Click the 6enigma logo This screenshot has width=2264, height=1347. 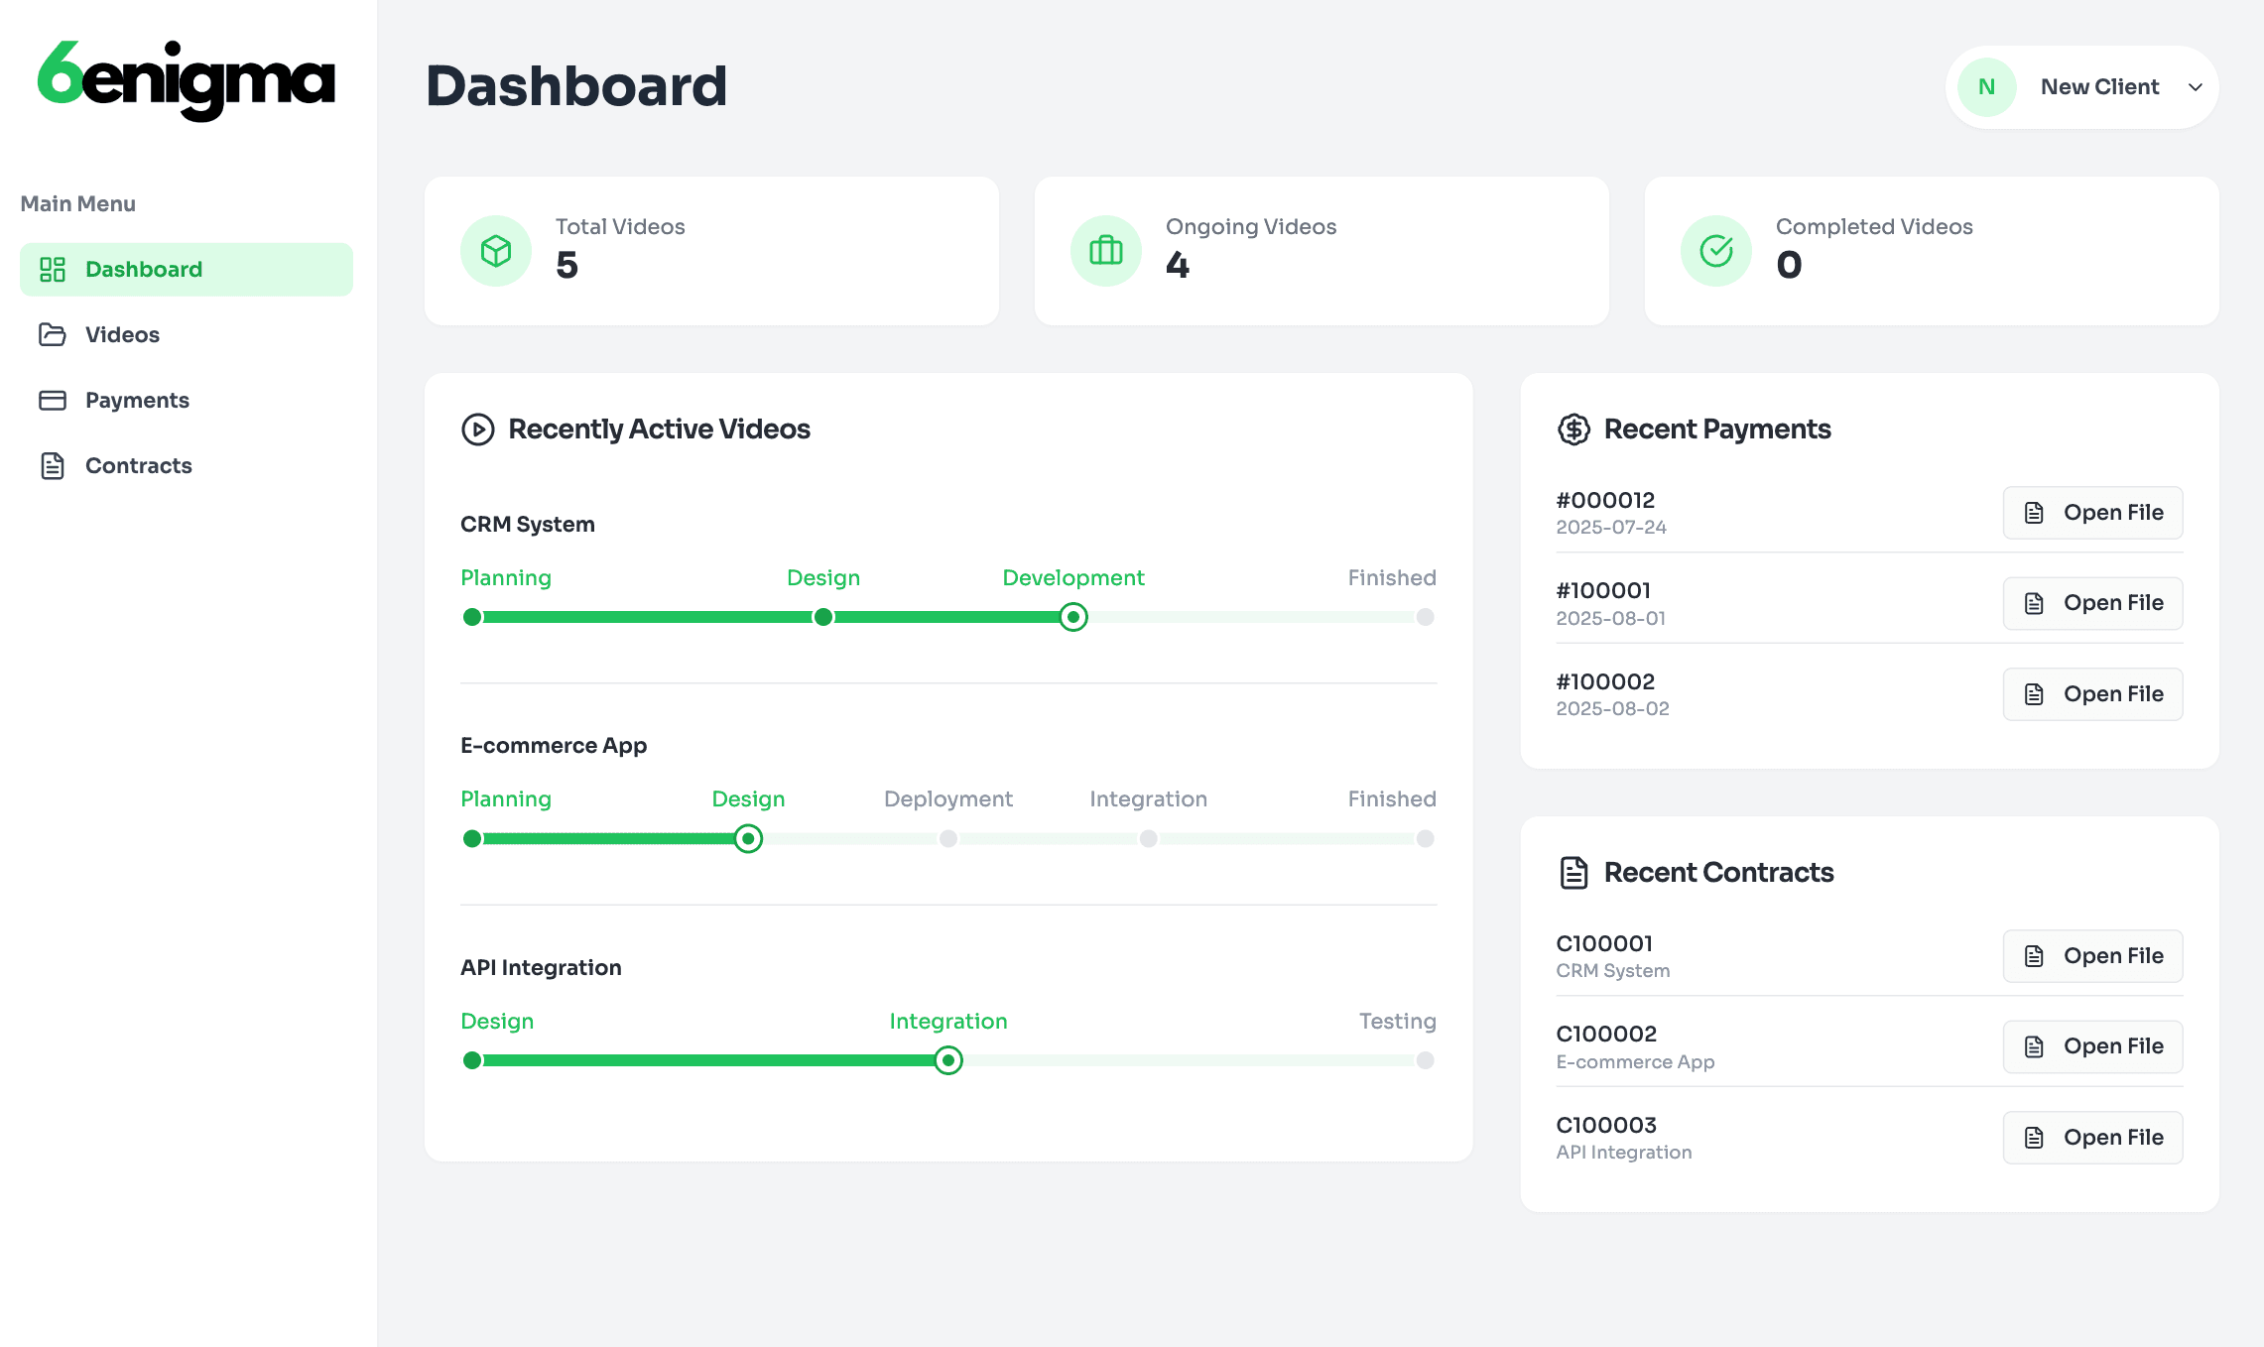(x=187, y=80)
